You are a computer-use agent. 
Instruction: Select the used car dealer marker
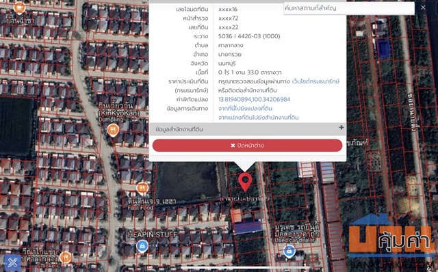pos(289,251)
